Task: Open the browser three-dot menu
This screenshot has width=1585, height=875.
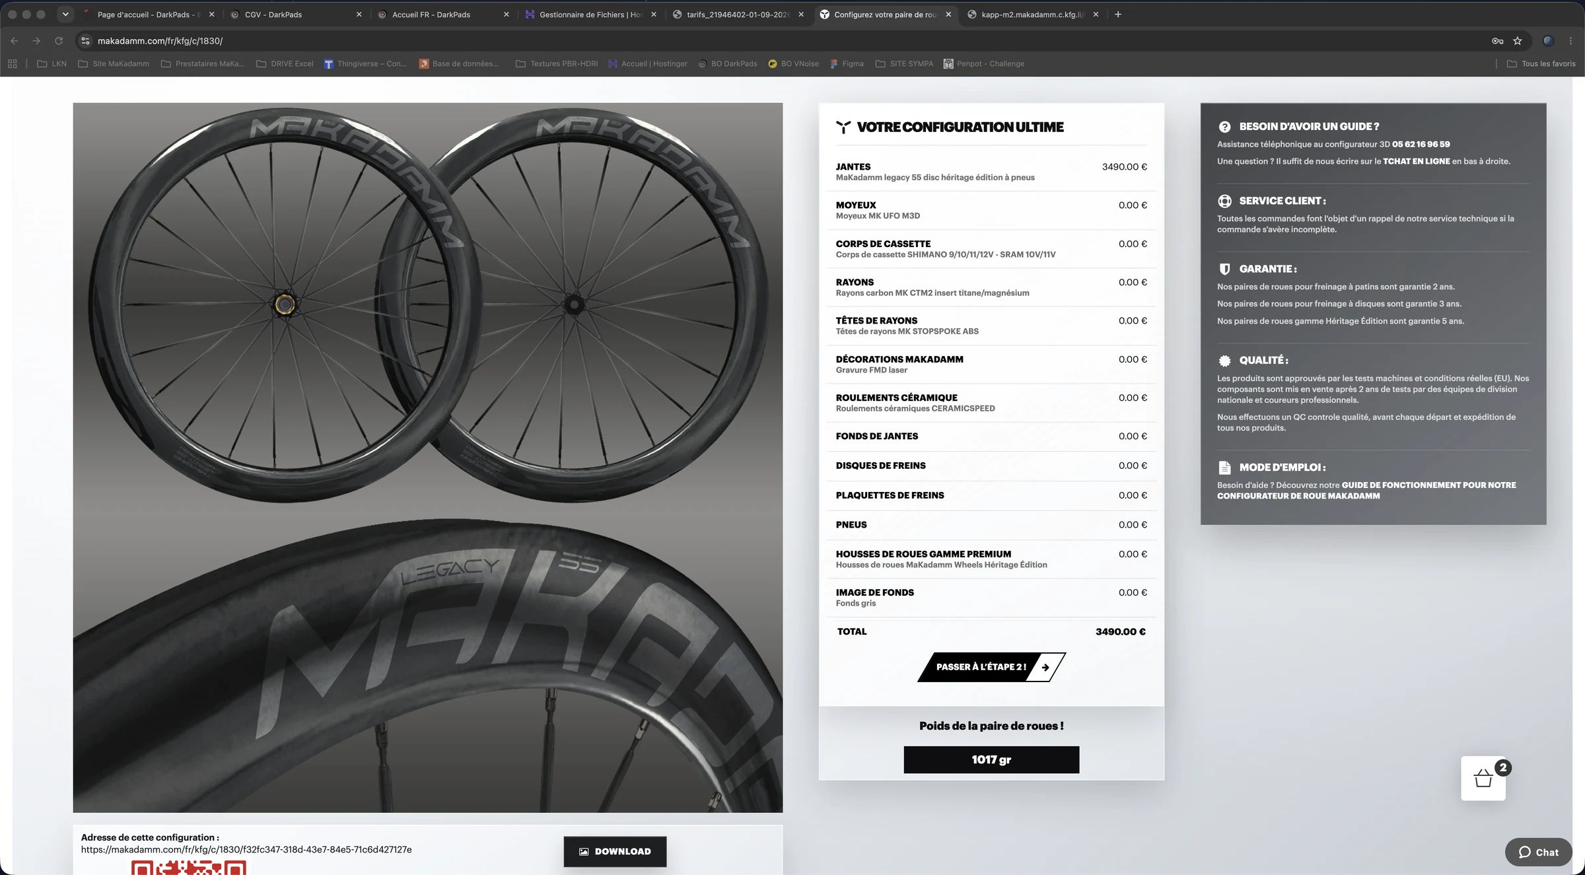Action: point(1570,41)
